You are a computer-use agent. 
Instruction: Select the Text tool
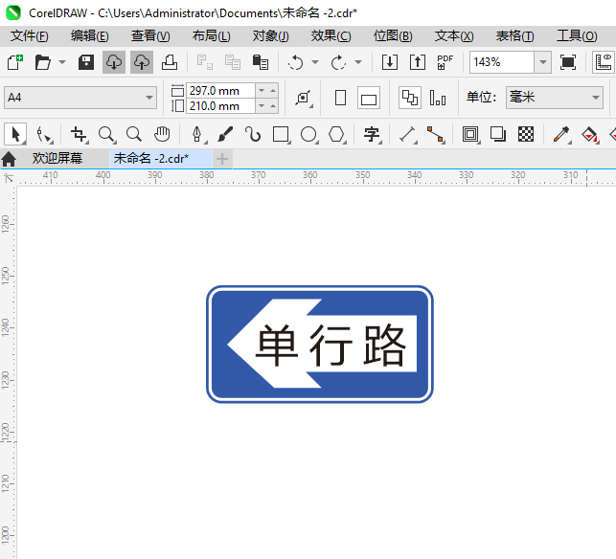click(372, 134)
